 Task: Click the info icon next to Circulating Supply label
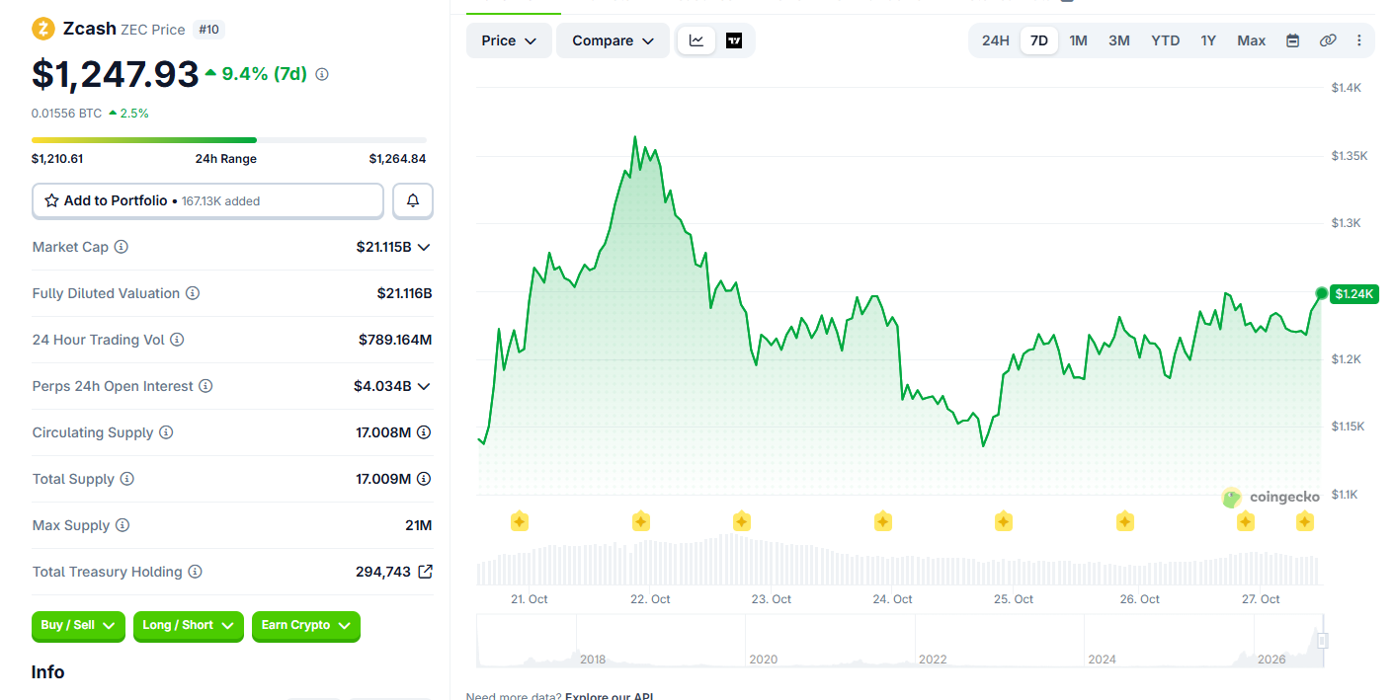click(x=166, y=432)
